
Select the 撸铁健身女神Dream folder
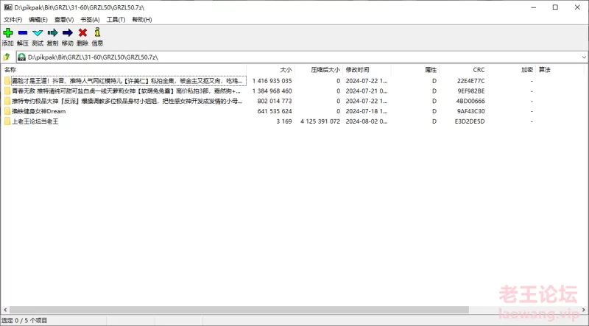39,111
